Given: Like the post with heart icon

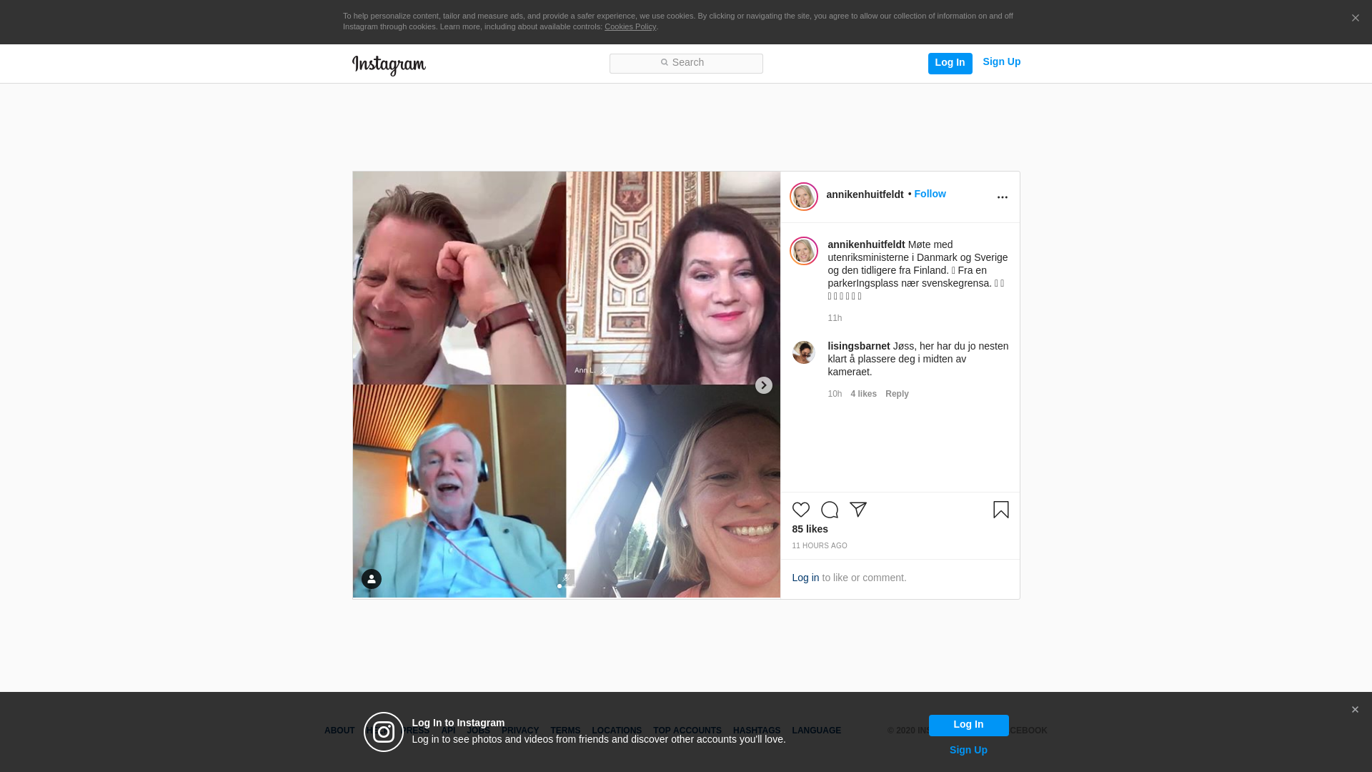Looking at the screenshot, I should pos(800,510).
